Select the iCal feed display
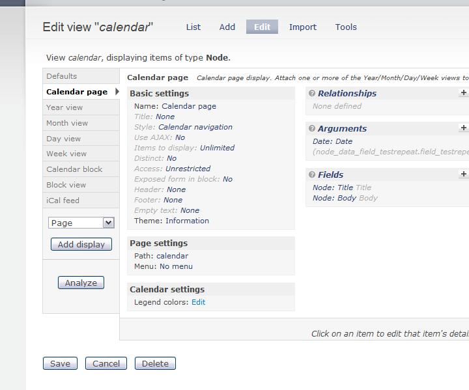Screen dimensions: 469x390 [x=63, y=201]
